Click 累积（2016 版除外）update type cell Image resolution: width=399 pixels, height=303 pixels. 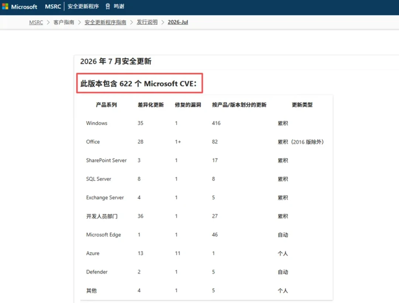[x=301, y=142]
